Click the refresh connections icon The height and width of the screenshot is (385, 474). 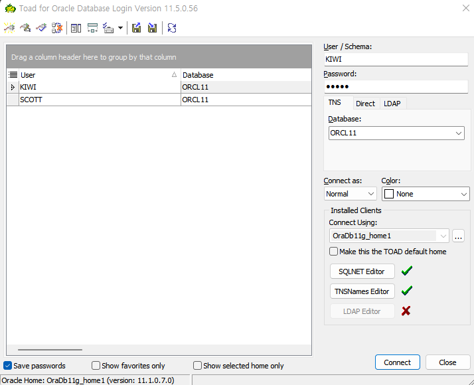pos(172,28)
